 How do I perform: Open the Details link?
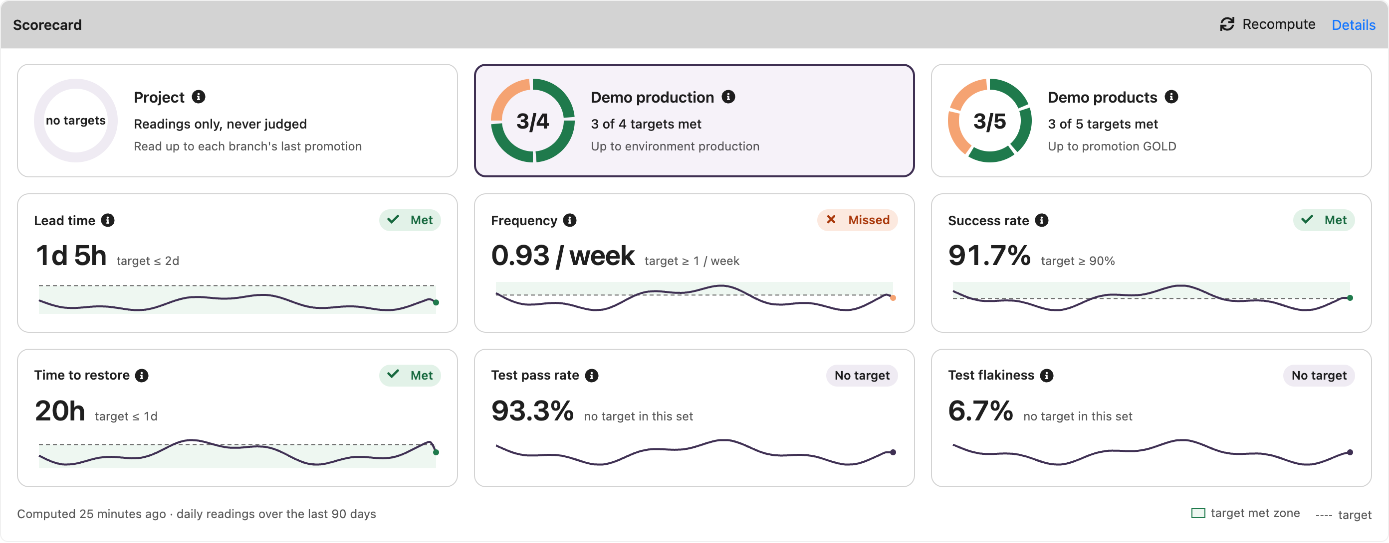[1354, 25]
